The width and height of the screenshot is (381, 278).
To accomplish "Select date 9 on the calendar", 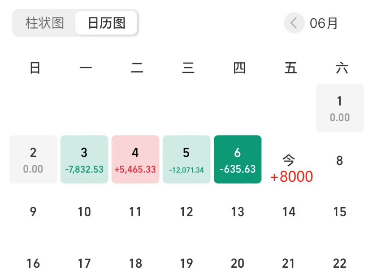I will point(33,212).
